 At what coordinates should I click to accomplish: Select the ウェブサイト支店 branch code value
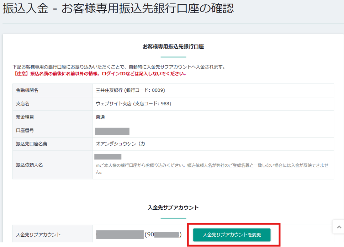click(133, 104)
